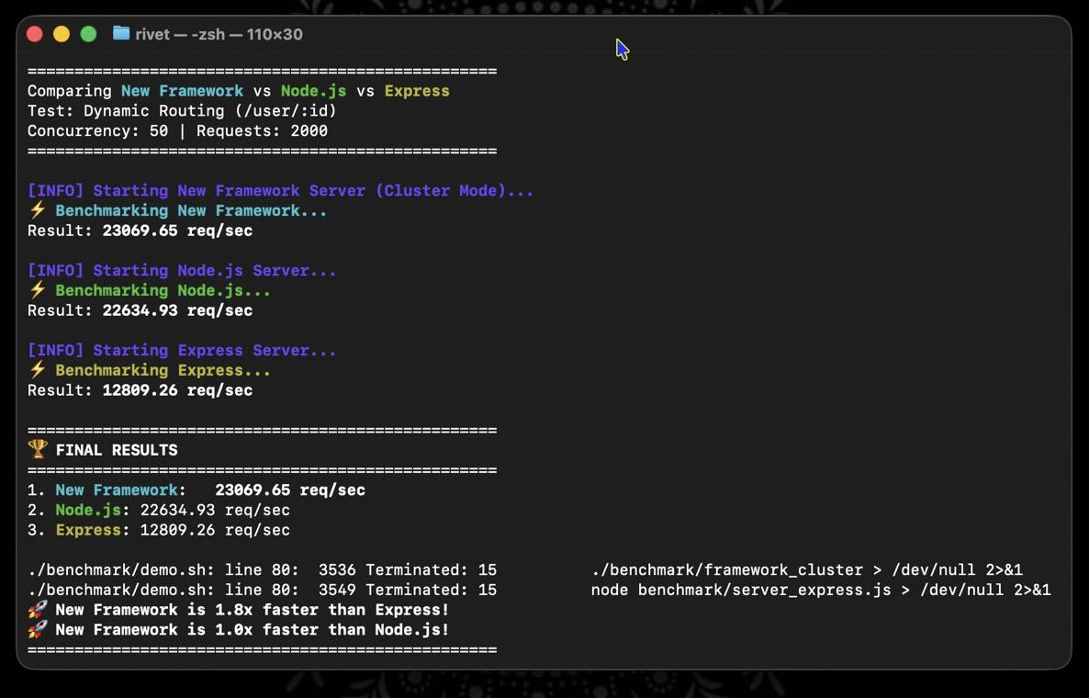This screenshot has height=698, width=1089.
Task: Click the line 'Result: 22634.93 req/sec'
Action: (140, 310)
